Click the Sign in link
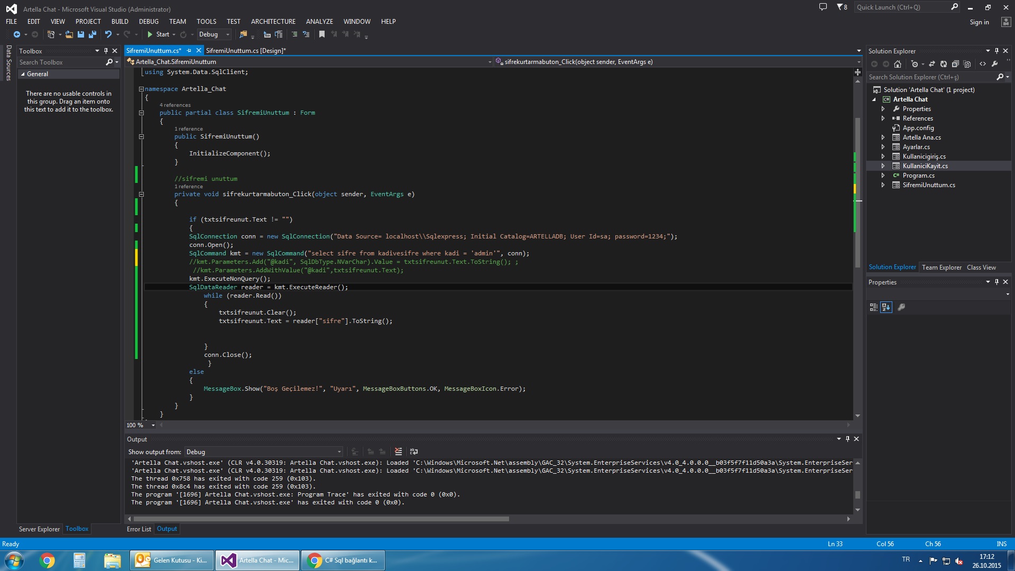Image resolution: width=1015 pixels, height=571 pixels. 979,22
